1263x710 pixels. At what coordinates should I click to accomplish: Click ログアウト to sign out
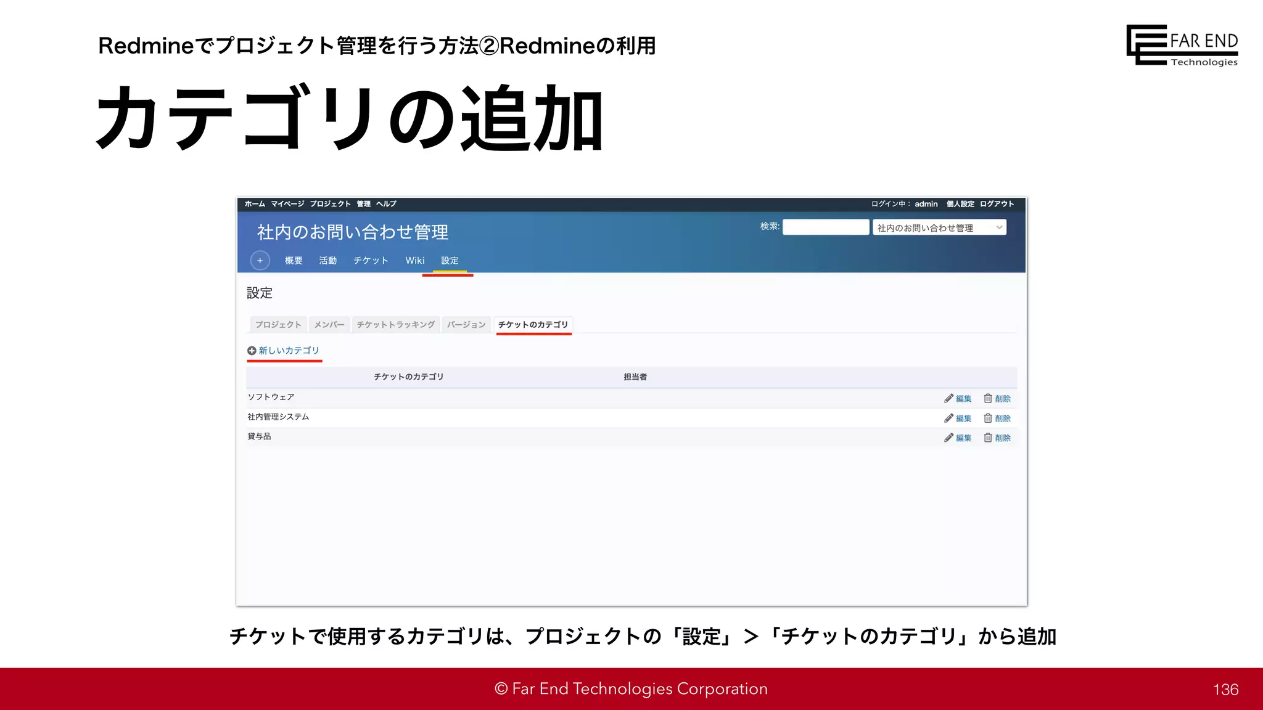coord(997,204)
